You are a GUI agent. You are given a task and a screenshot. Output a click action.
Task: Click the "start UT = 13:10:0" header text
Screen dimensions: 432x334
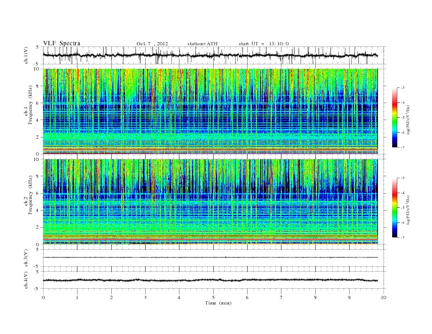(263, 44)
